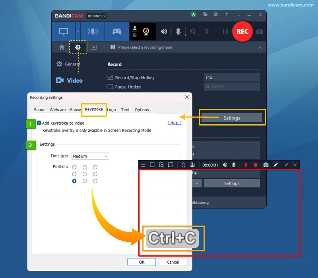
Task: Enable Pause Hotkey checkbox
Action: (x=110, y=87)
